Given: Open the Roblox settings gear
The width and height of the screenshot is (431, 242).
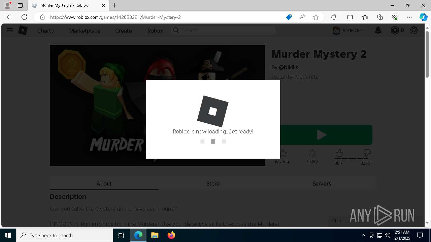Looking at the screenshot, I should pos(414,30).
